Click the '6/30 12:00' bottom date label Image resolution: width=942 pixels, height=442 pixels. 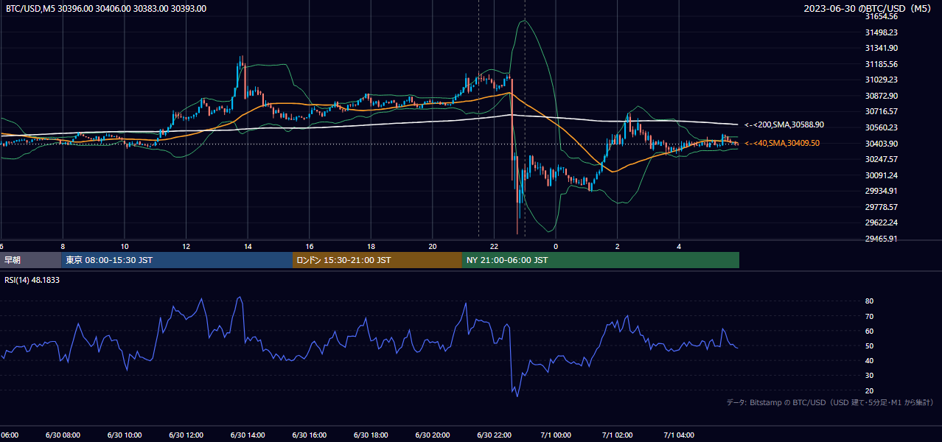186,435
